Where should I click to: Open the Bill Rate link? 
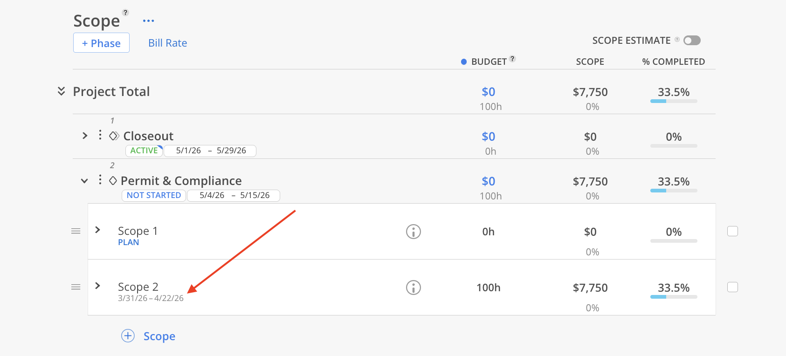167,43
